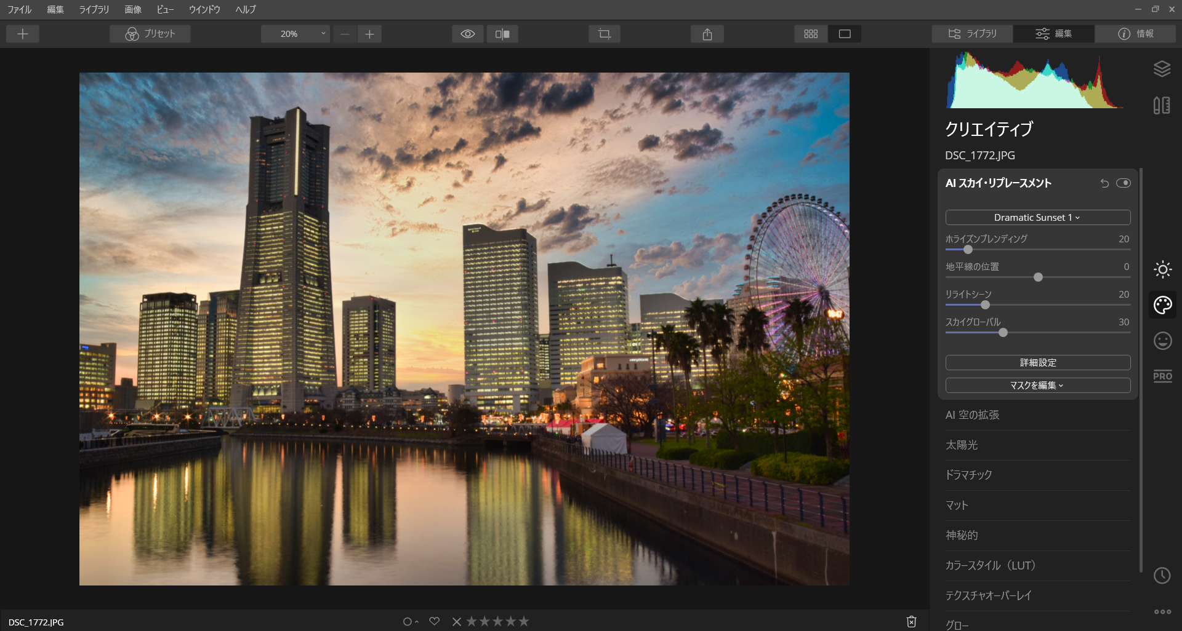Click the Crop tool icon
The height and width of the screenshot is (631, 1182).
[x=604, y=34]
